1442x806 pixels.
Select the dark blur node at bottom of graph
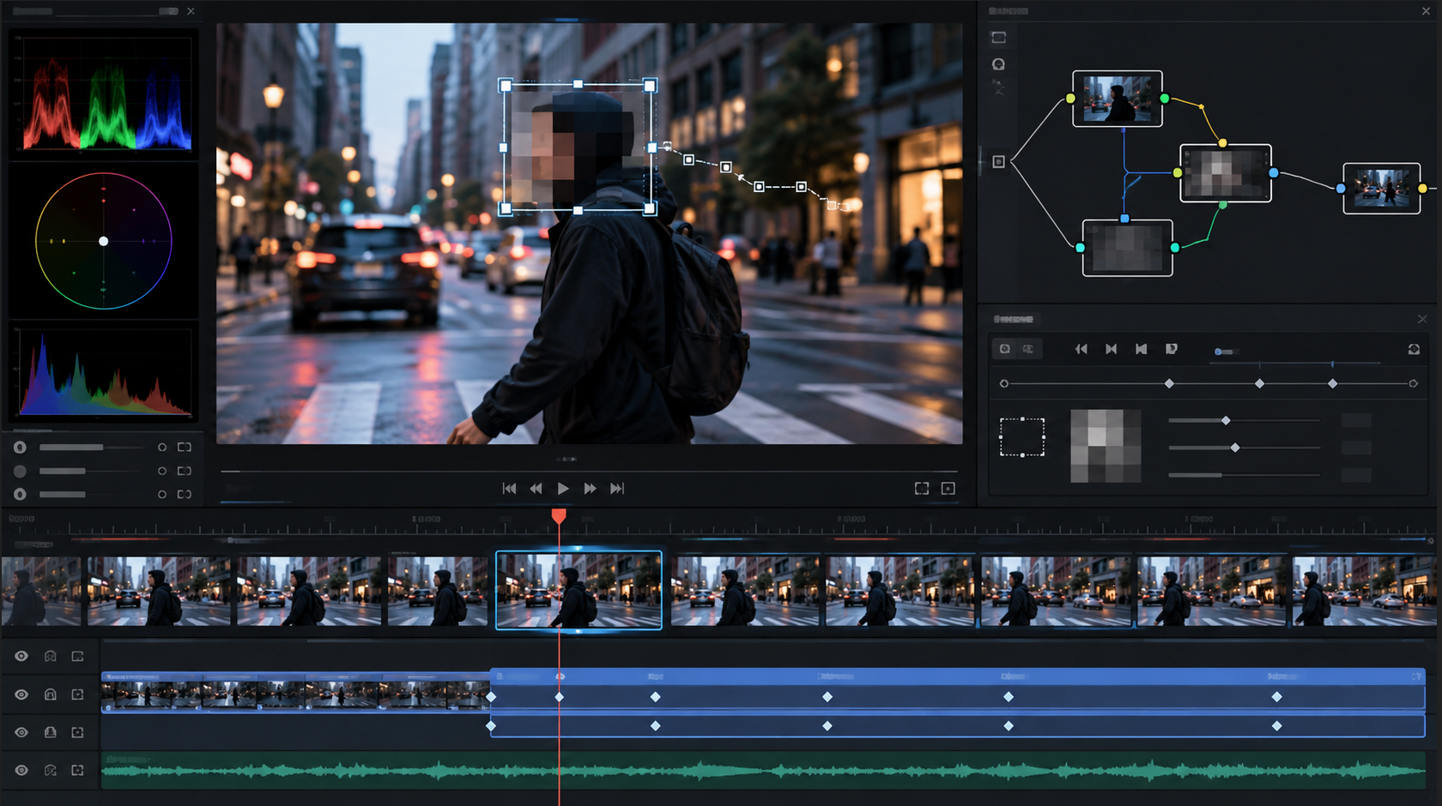tap(1128, 248)
